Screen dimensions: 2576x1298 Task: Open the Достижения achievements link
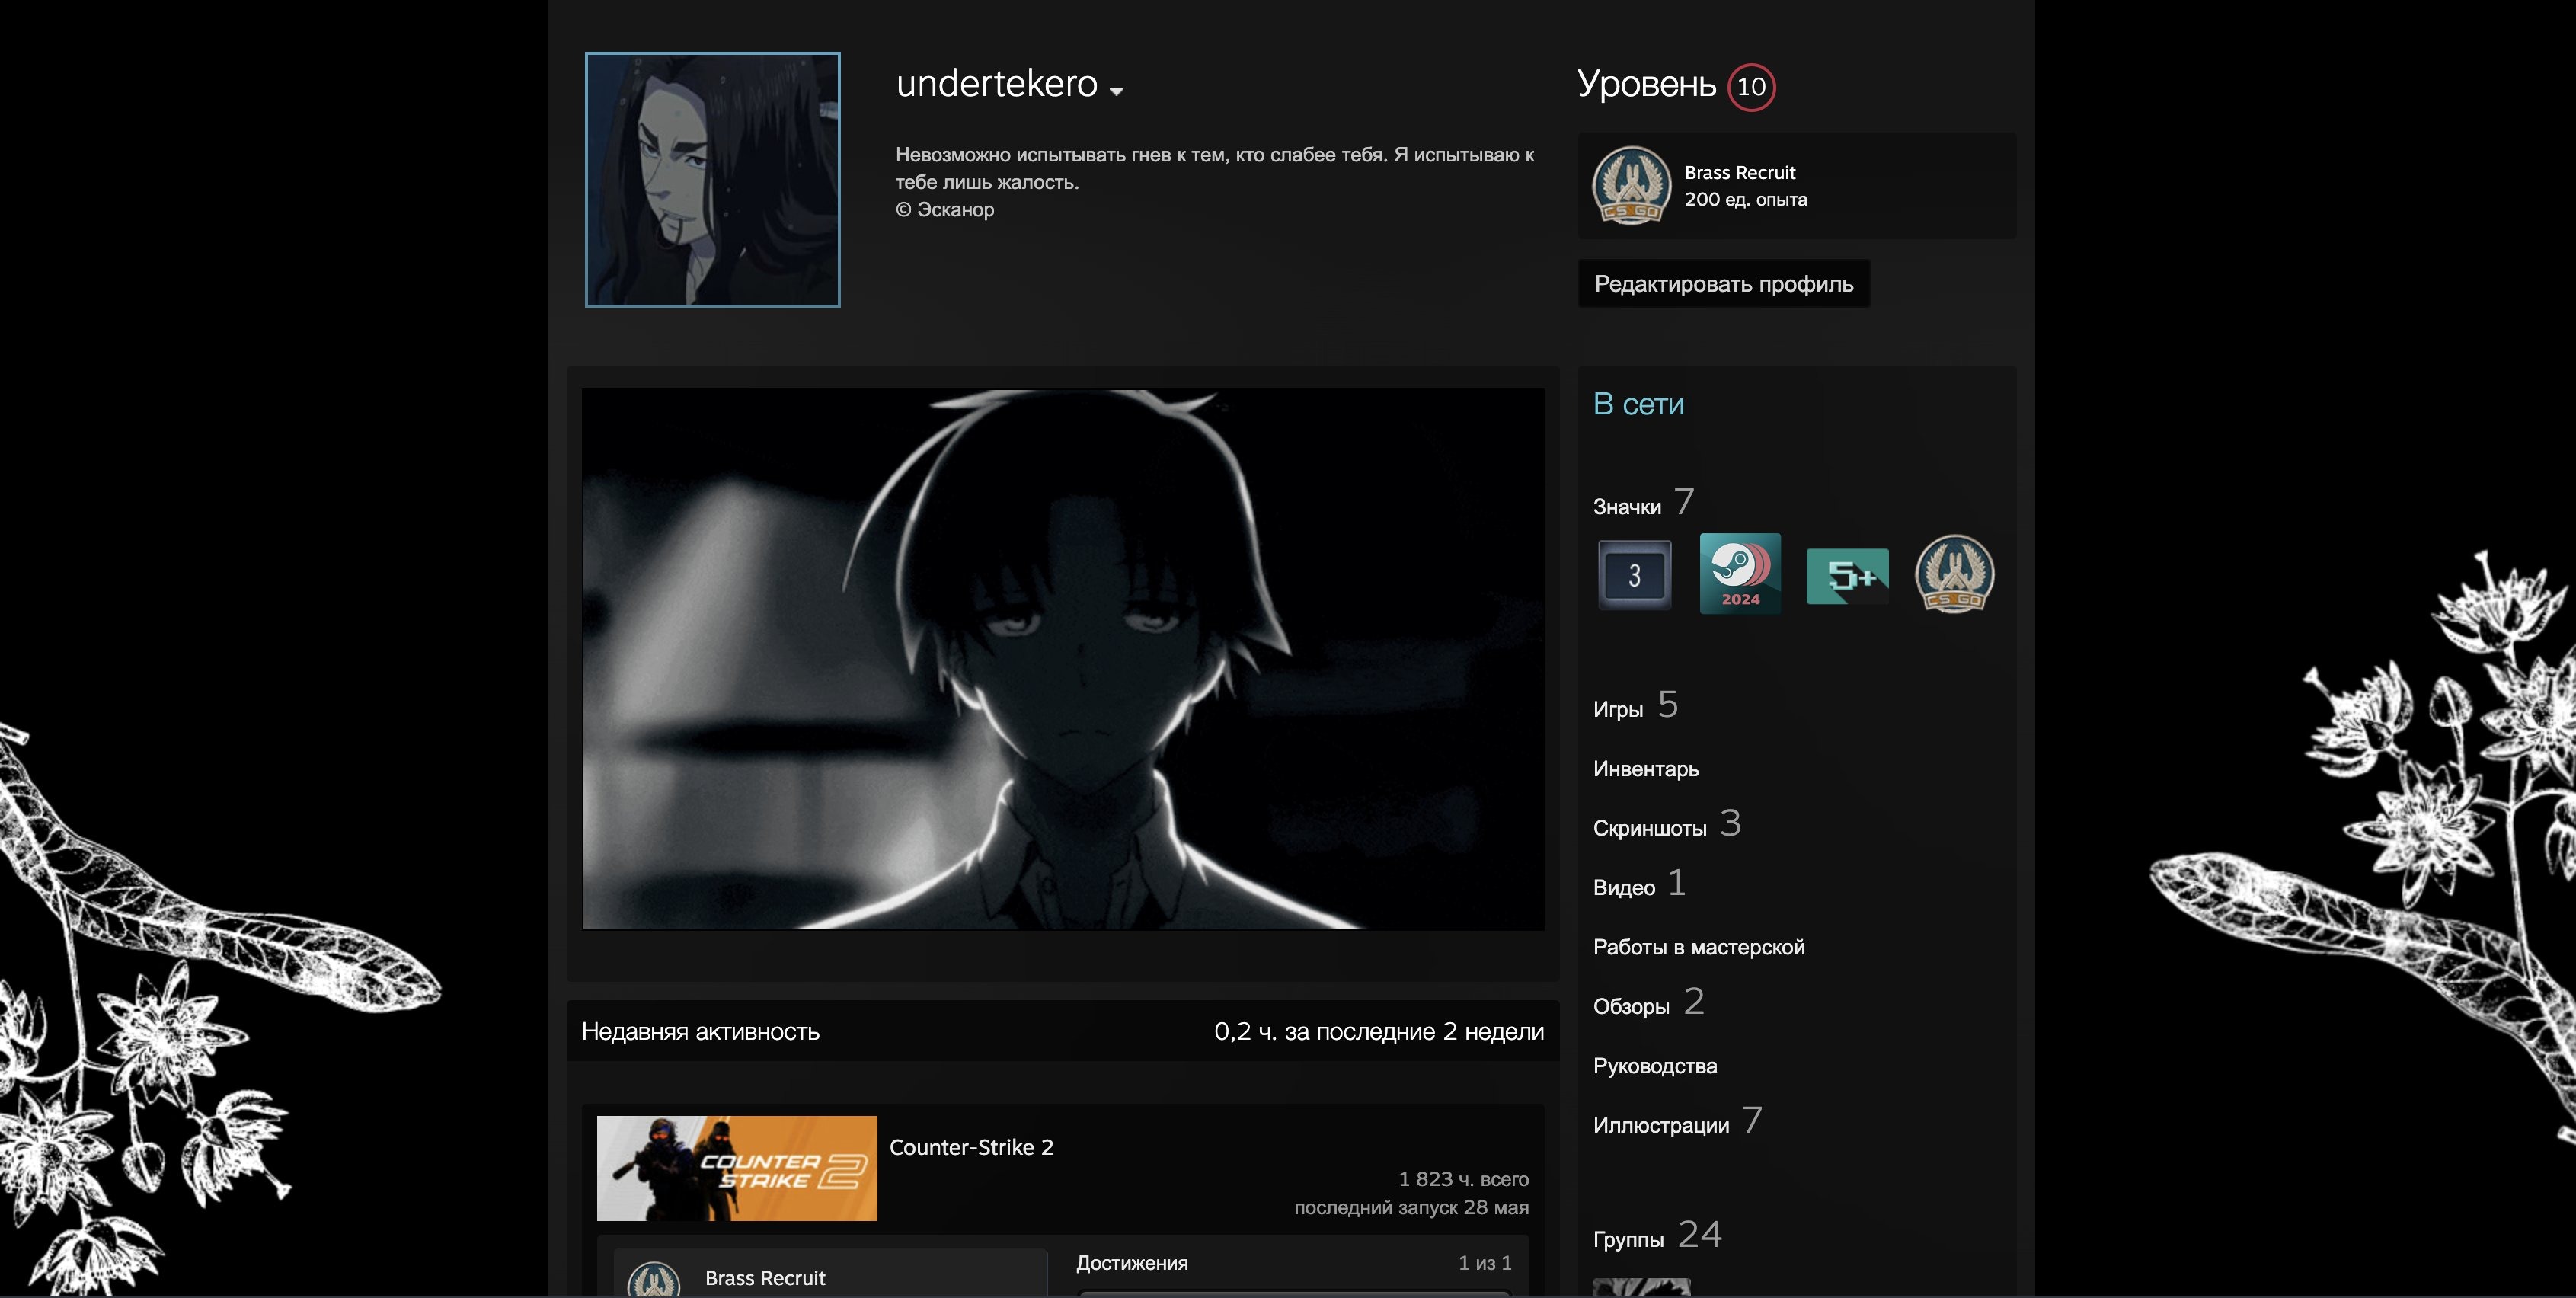coord(1132,1263)
